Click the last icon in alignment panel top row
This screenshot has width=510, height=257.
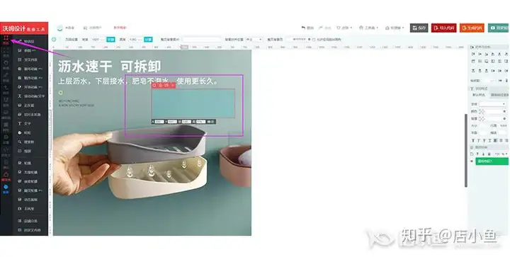click(x=506, y=55)
